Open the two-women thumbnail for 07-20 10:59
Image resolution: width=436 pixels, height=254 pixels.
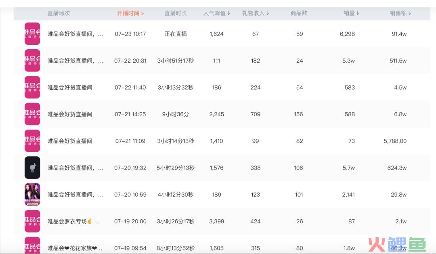[32, 194]
